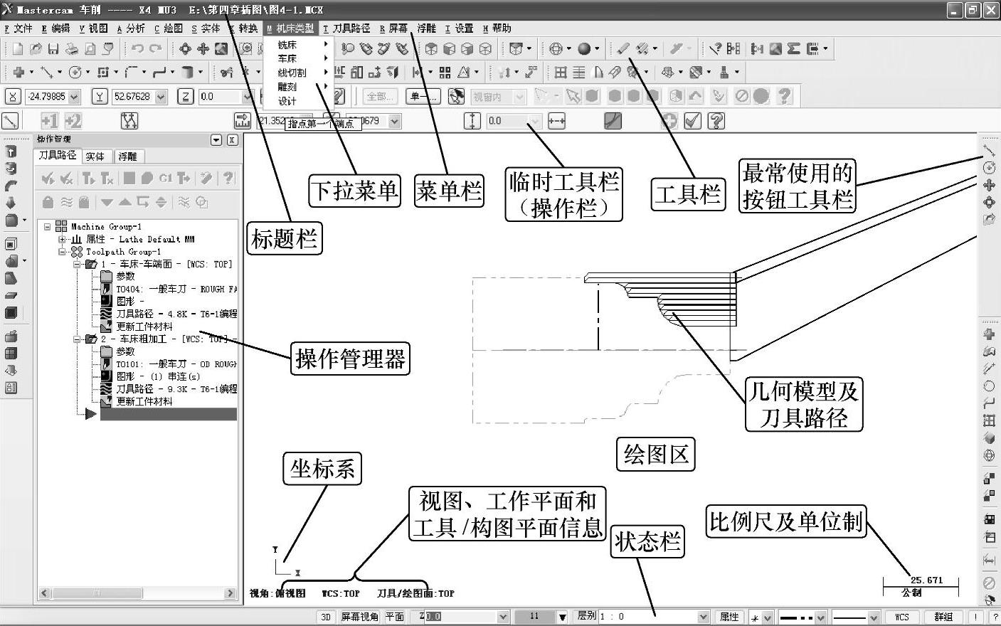Open the 设置 (Settings) menu
Image resolution: width=1001 pixels, height=626 pixels.
tap(459, 28)
